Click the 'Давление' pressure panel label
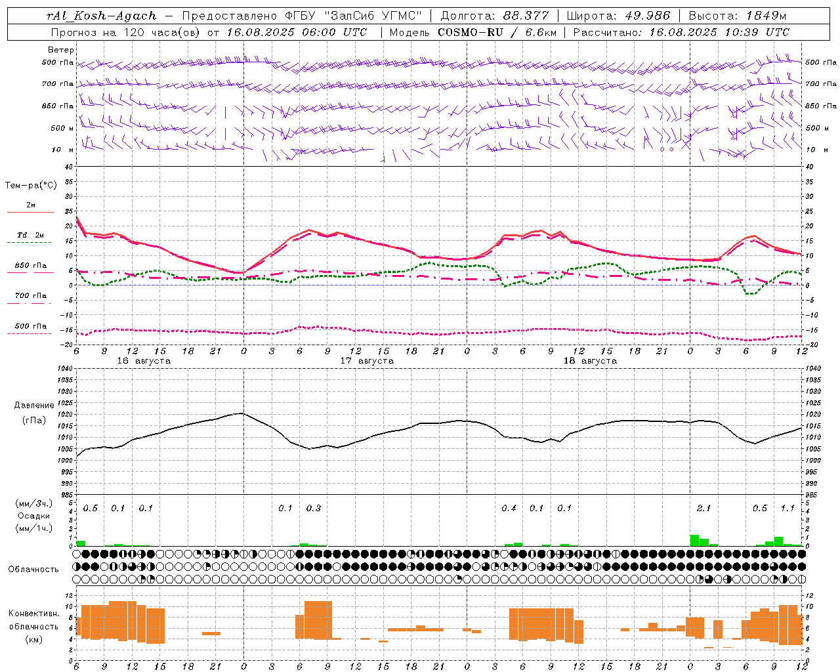This screenshot has width=840, height=672. tap(34, 406)
